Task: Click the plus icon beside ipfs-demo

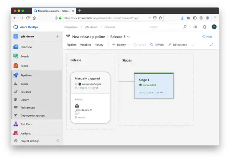Action: (x=58, y=36)
